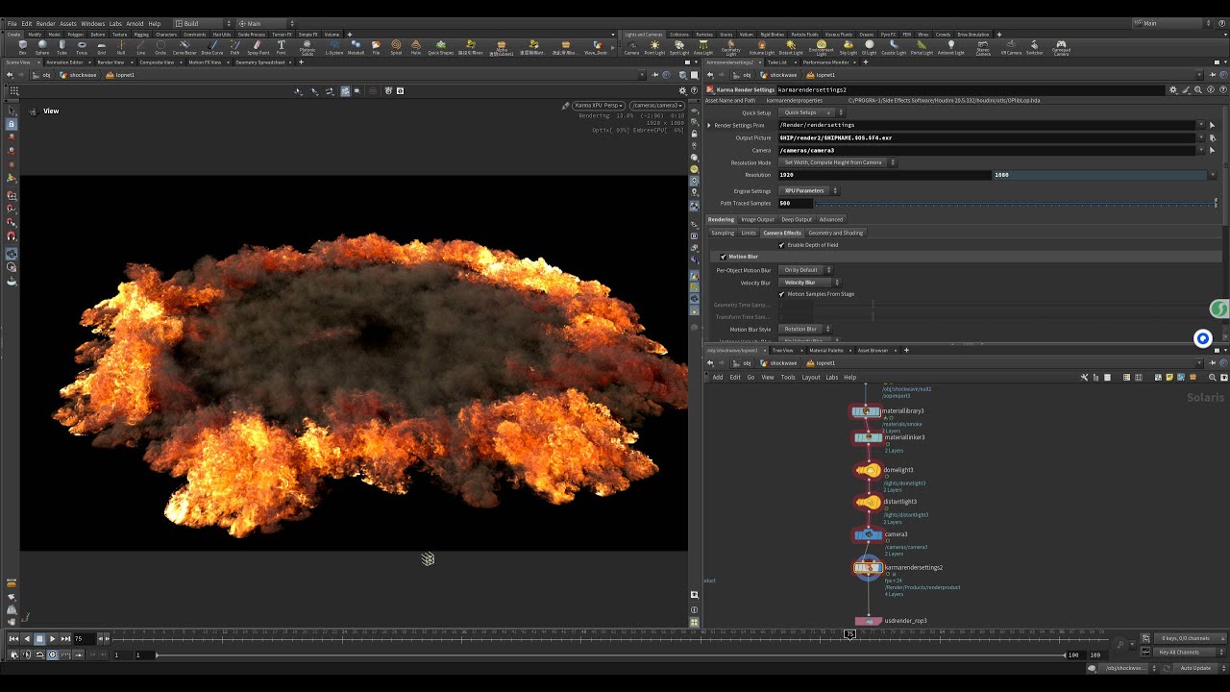Screen dimensions: 1230x692
Task: Open the Motion Blur Style dropdown
Action: [x=805, y=329]
